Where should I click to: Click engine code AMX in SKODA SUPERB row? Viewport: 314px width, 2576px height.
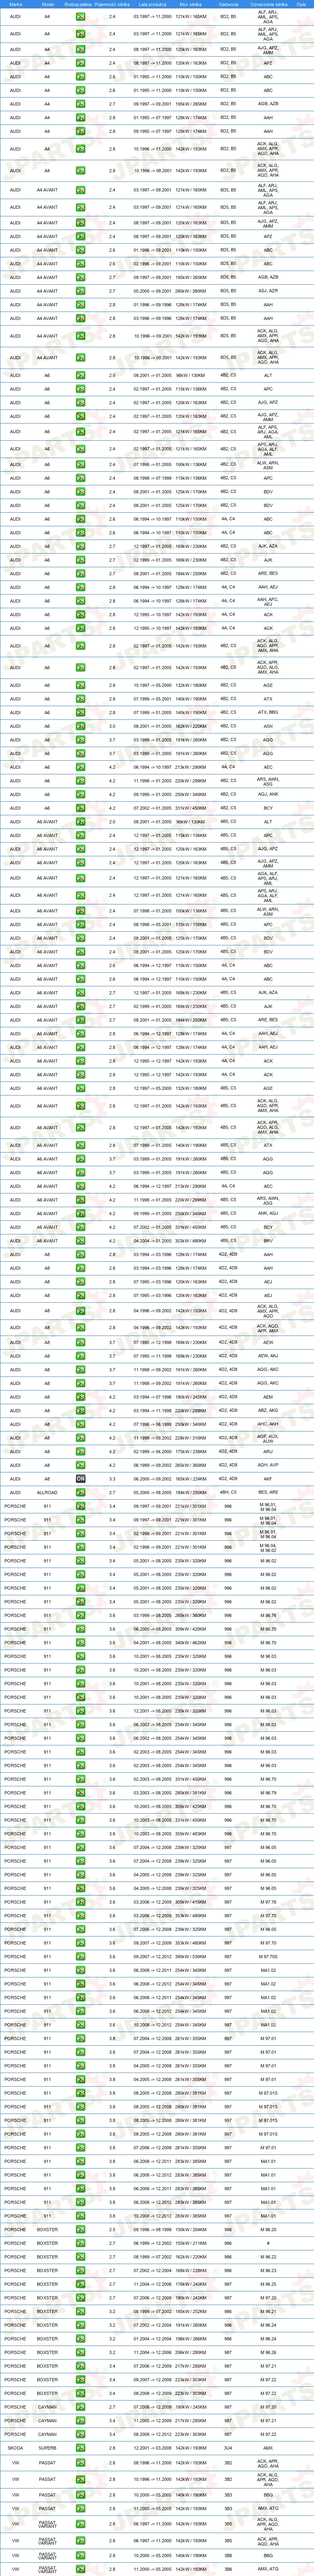268,2448
